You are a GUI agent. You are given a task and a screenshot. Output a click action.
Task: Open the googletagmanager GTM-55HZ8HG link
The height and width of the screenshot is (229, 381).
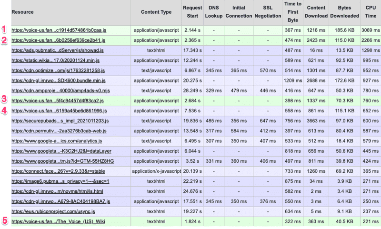click(63, 161)
